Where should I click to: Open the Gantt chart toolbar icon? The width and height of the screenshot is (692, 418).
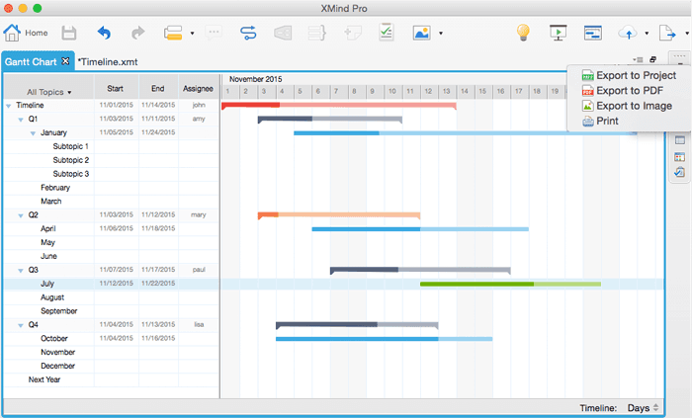pos(593,33)
